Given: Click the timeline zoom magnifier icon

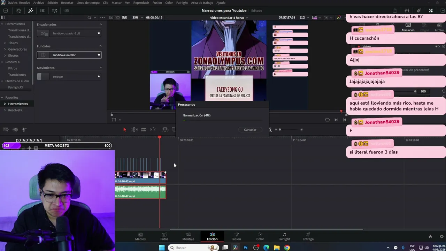Looking at the screenshot, I should point(270,130).
